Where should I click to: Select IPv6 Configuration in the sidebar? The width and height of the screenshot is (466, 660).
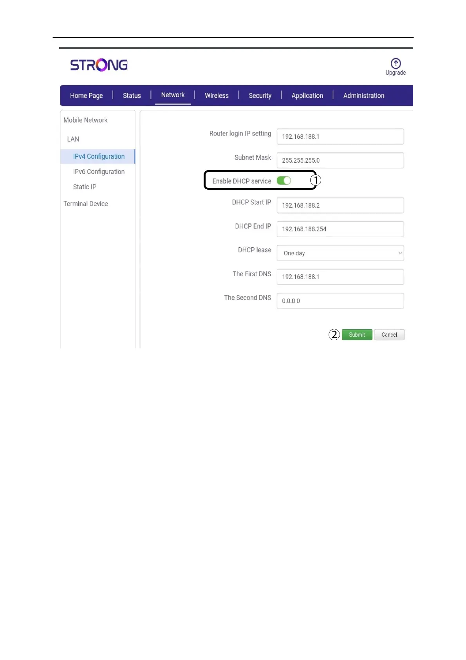[x=99, y=172]
